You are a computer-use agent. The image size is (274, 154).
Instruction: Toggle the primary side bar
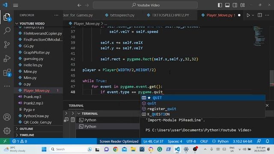pos(220,5)
